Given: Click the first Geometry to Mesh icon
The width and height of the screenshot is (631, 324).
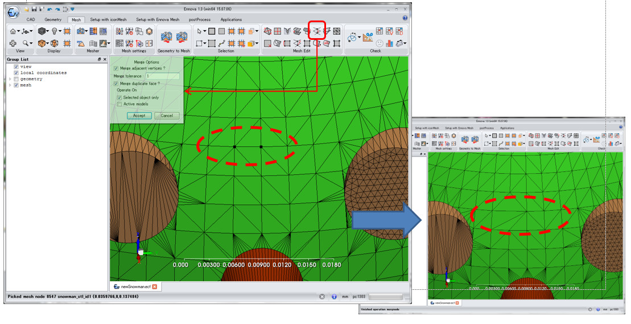Looking at the screenshot, I should pyautogui.click(x=167, y=37).
